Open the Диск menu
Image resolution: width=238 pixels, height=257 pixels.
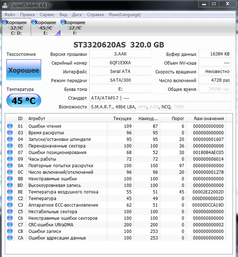pos(77,15)
